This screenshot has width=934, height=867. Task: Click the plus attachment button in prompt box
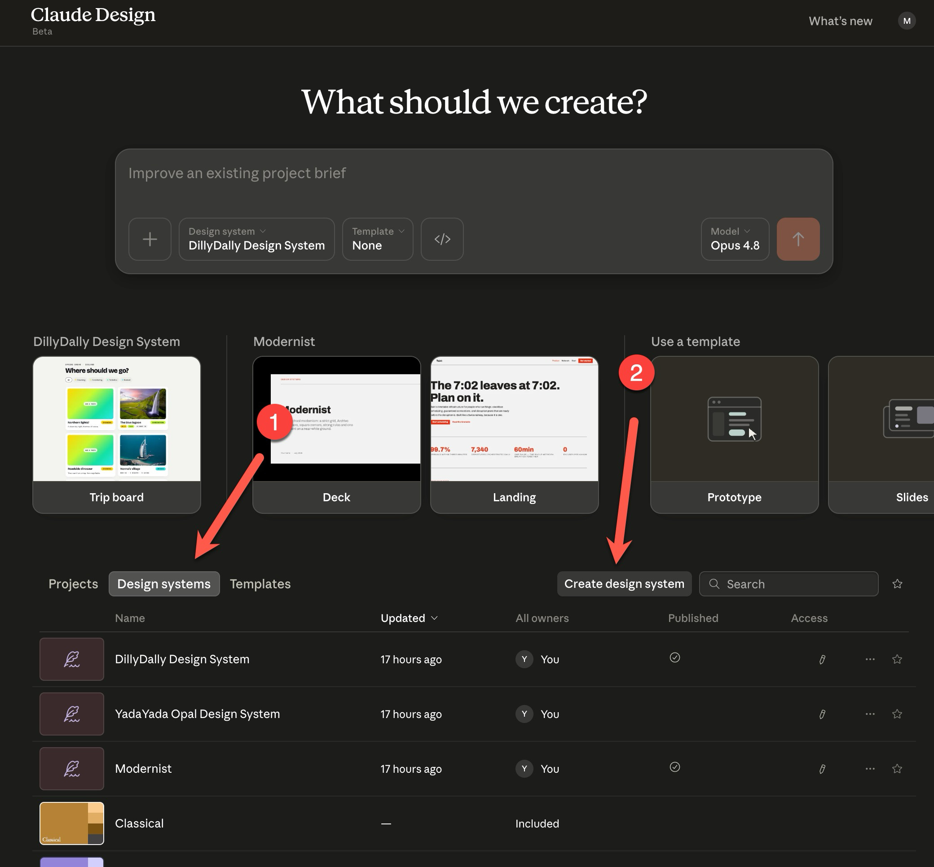point(150,239)
